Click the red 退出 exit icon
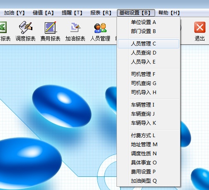Image resolution: width=209 pixels, height=190 pixels. (200, 27)
